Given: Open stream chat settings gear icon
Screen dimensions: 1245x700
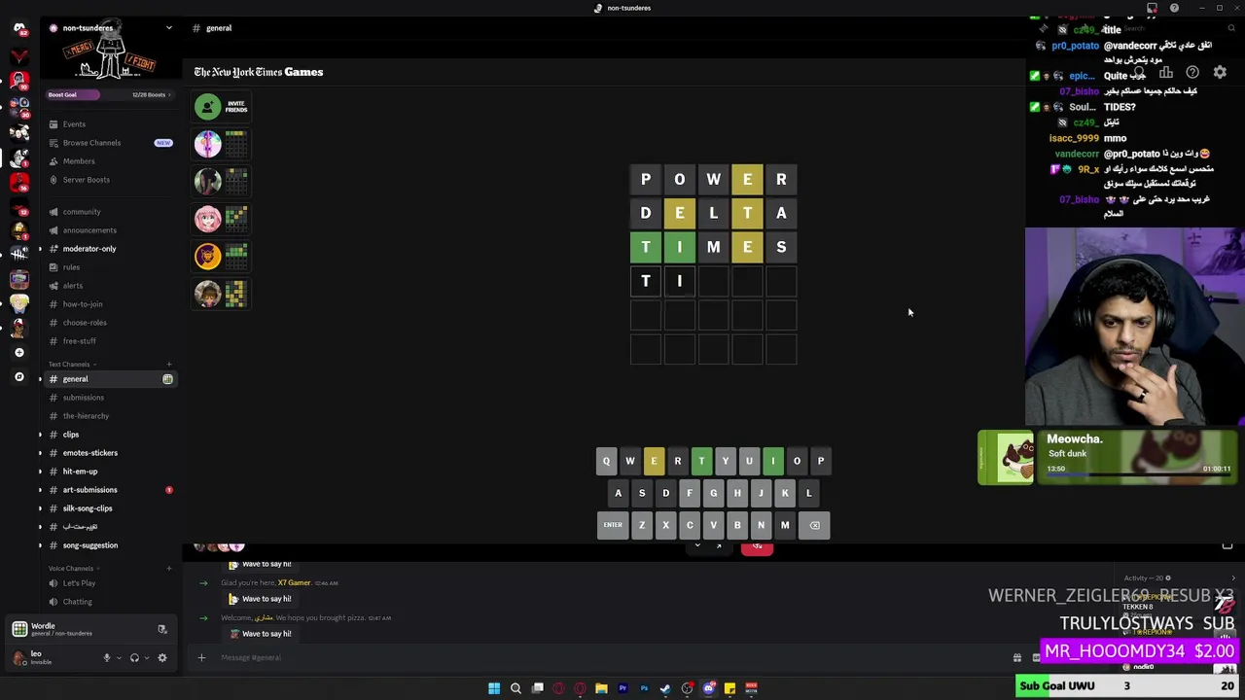Looking at the screenshot, I should (1220, 73).
